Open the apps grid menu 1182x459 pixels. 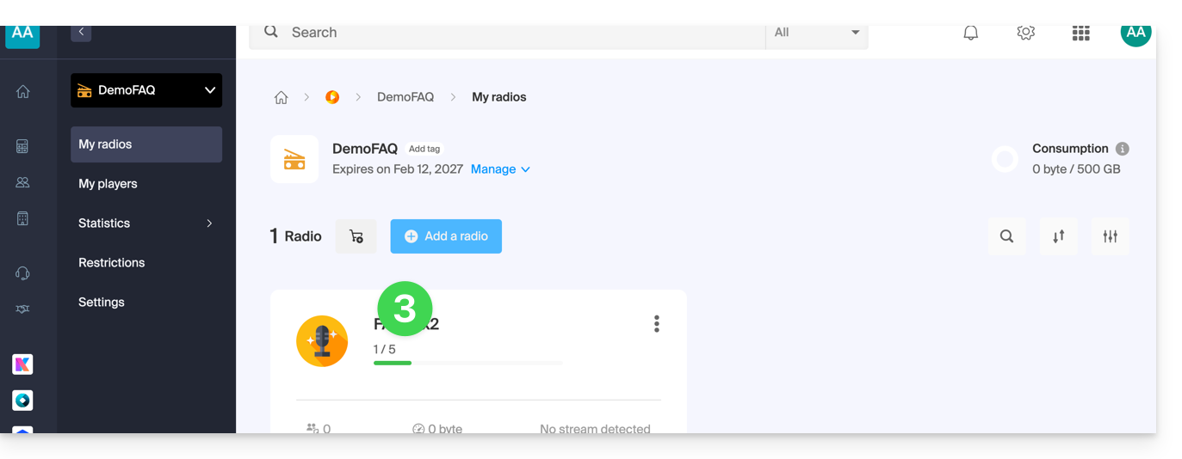(x=1080, y=33)
